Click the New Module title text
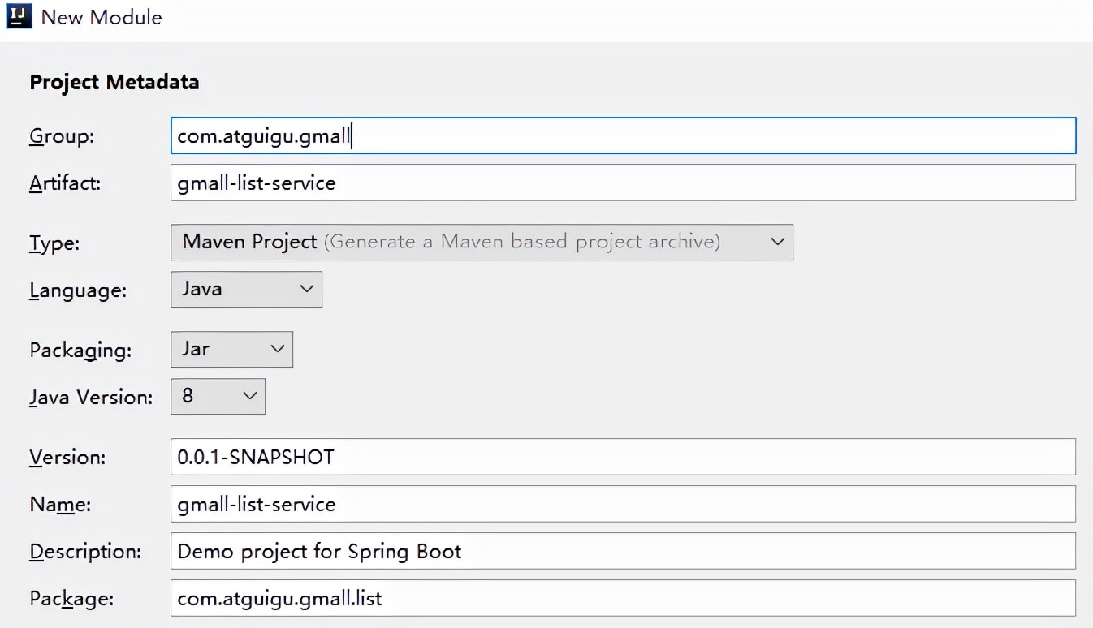 point(102,17)
